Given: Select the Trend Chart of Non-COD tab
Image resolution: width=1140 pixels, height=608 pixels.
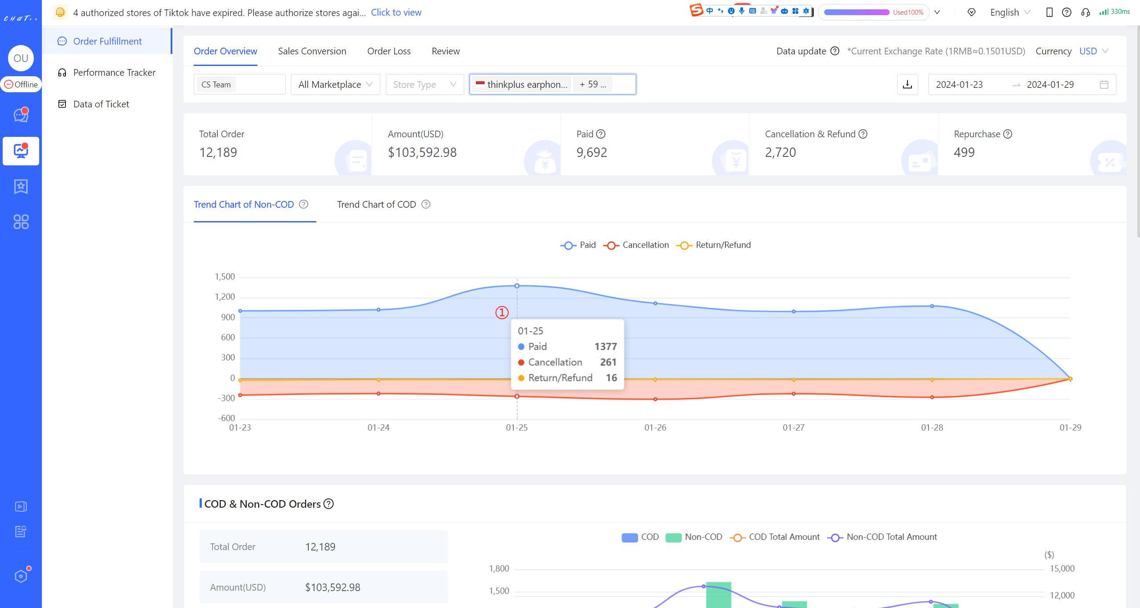Looking at the screenshot, I should click(244, 204).
